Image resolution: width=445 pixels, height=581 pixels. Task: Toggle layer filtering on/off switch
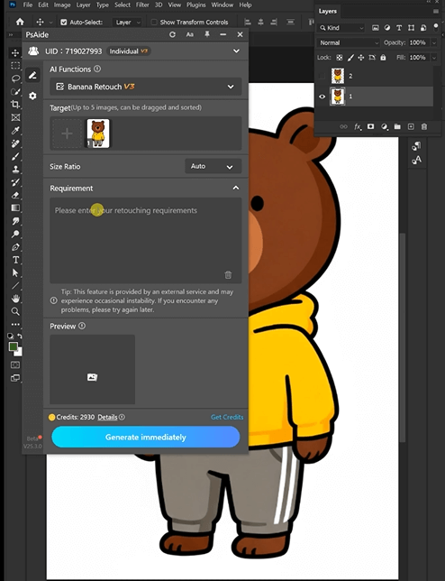coord(436,27)
